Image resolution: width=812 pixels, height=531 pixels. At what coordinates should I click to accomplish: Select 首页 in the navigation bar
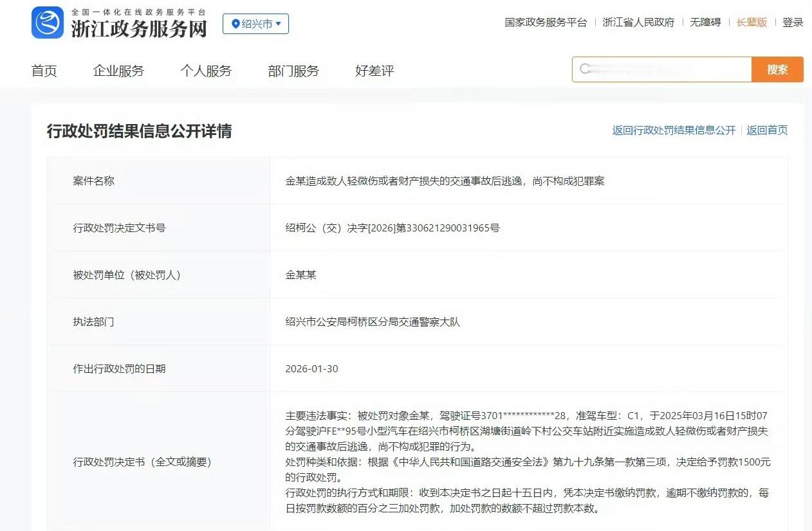[x=43, y=71]
